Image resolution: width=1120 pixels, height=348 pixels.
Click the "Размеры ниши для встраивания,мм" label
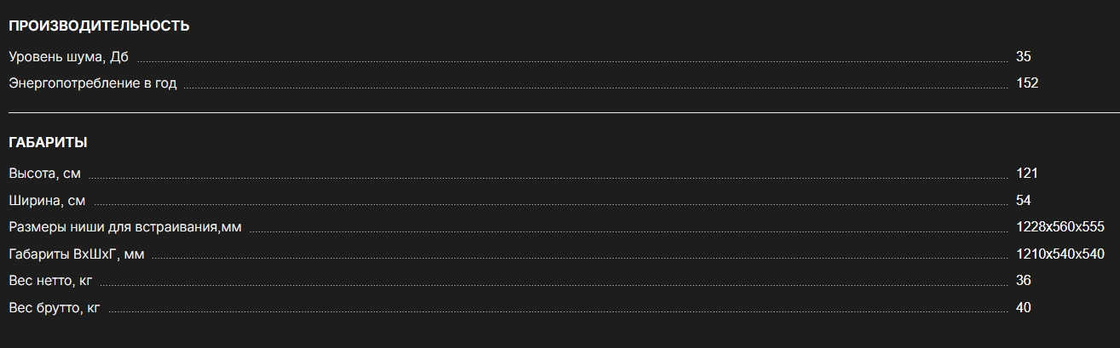tap(125, 227)
